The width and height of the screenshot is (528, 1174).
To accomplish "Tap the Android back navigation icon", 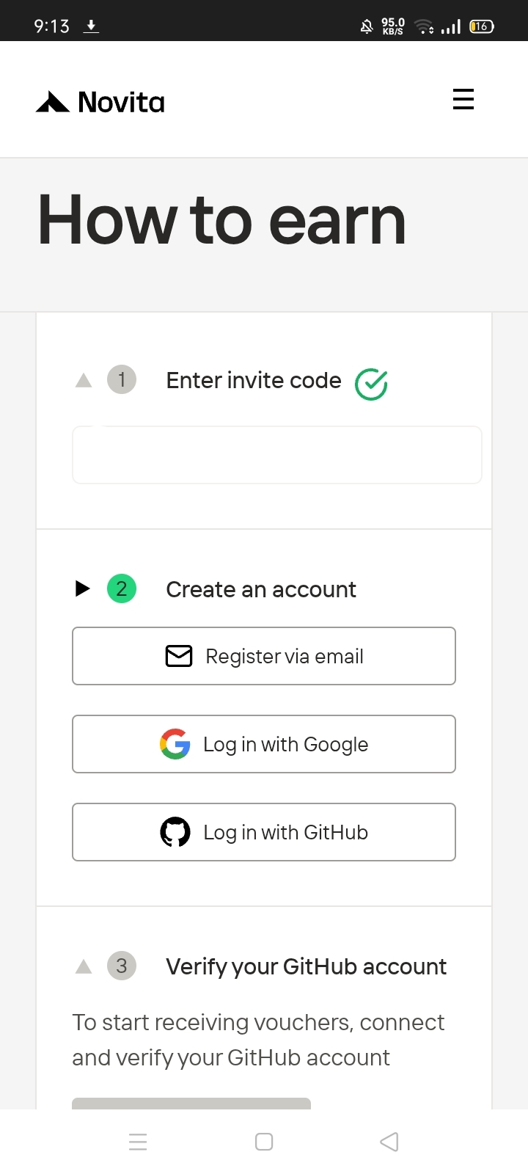I will click(389, 1142).
